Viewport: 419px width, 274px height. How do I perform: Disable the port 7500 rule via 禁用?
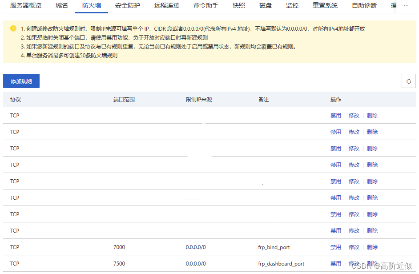pyautogui.click(x=336, y=264)
